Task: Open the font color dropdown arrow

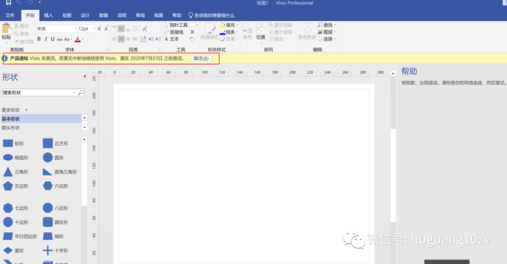Action: point(83,40)
